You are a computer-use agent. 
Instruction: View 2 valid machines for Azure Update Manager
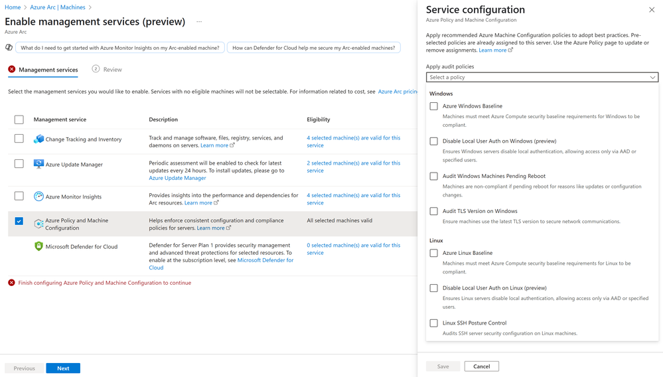(x=354, y=167)
